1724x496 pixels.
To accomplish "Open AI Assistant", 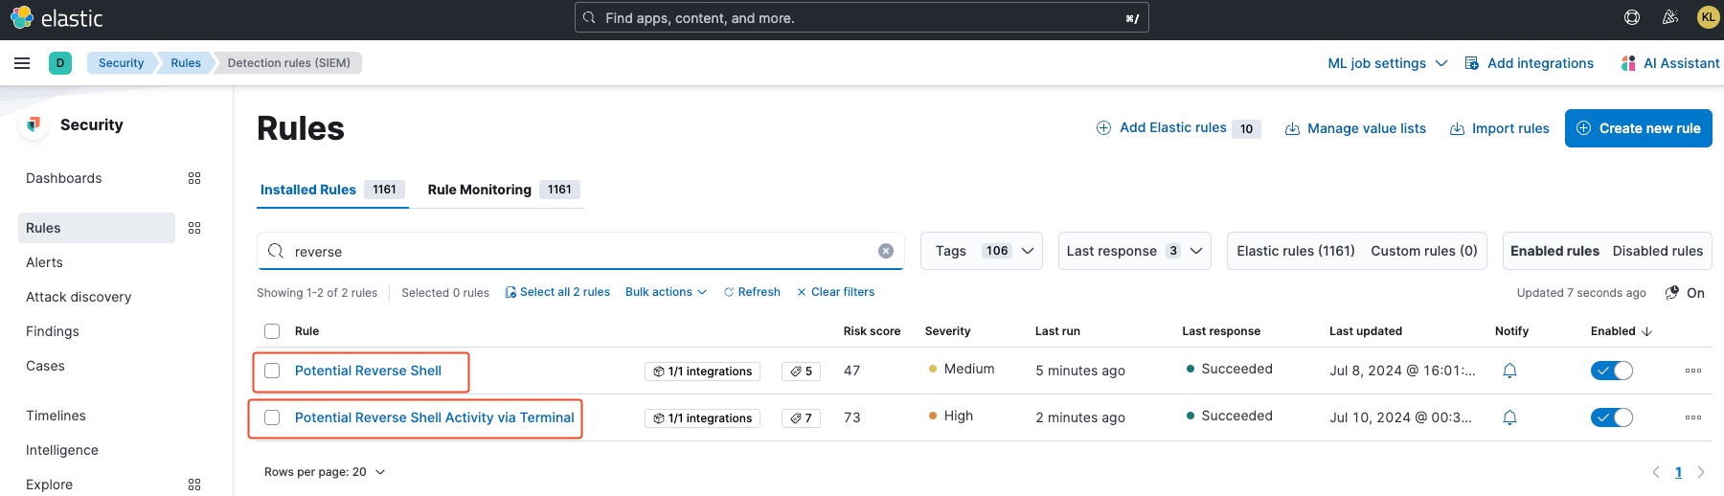I will 1669,63.
